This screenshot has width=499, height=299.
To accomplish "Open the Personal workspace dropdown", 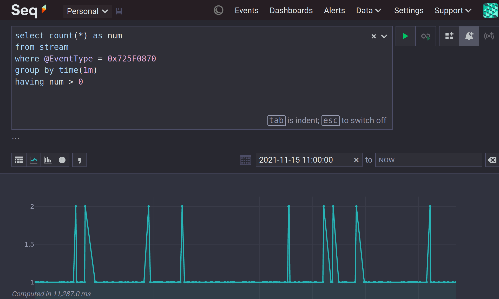I will pos(87,11).
